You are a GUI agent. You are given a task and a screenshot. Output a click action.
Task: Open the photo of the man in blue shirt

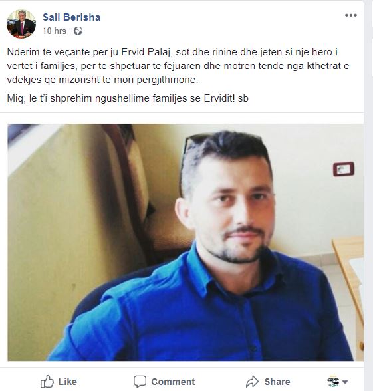(x=186, y=242)
